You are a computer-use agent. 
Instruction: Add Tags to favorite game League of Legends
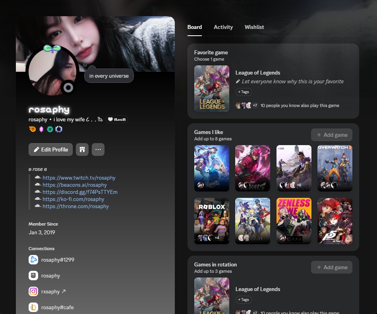[x=244, y=92]
